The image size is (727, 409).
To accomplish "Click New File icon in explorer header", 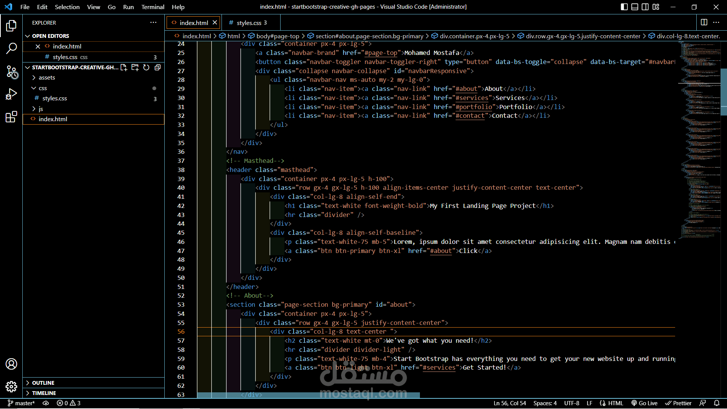I will click(124, 67).
